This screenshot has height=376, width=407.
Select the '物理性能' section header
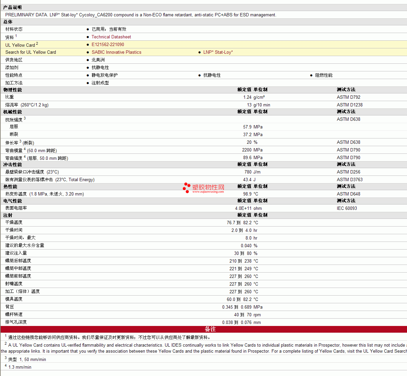12,90
